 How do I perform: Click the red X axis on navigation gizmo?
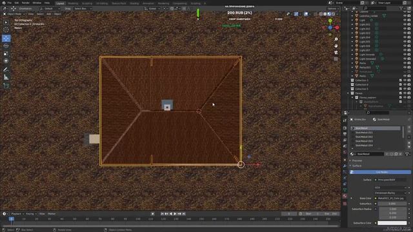(x=337, y=27)
